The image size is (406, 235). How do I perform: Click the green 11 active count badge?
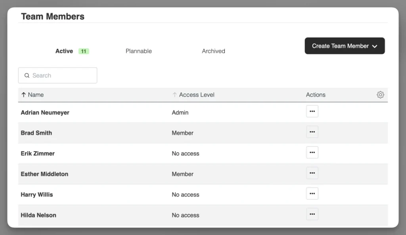[83, 51]
